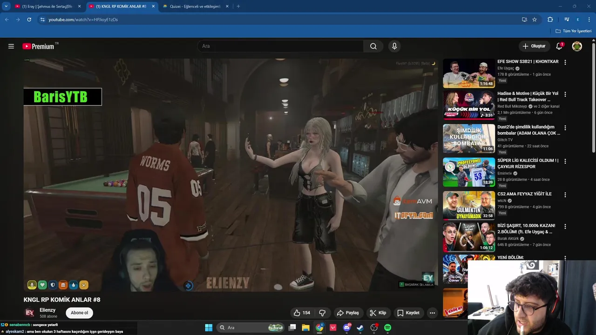Click the browser address bar URL
Viewport: 596px width, 335px height.
click(x=83, y=20)
